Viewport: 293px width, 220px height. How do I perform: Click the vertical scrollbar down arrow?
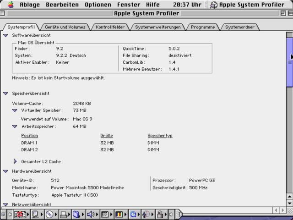click(289, 203)
